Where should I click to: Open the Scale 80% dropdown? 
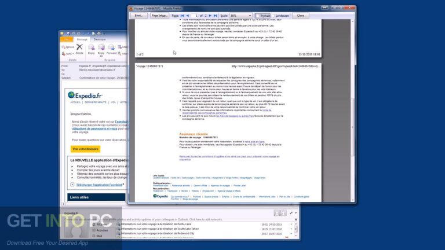pyautogui.click(x=240, y=16)
